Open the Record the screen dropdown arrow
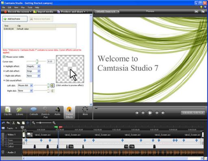 pos(30,12)
